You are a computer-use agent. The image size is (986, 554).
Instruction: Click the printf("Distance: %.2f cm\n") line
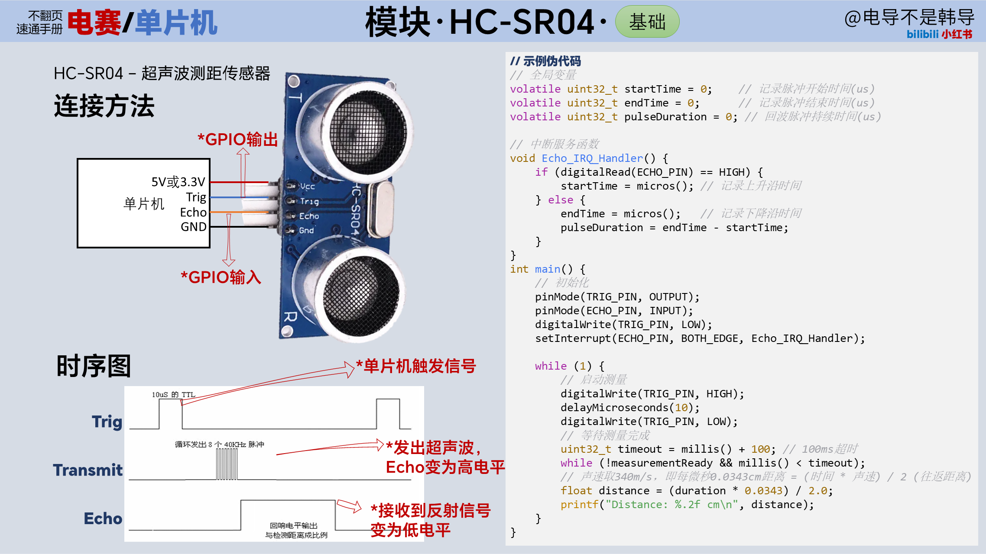(x=687, y=504)
